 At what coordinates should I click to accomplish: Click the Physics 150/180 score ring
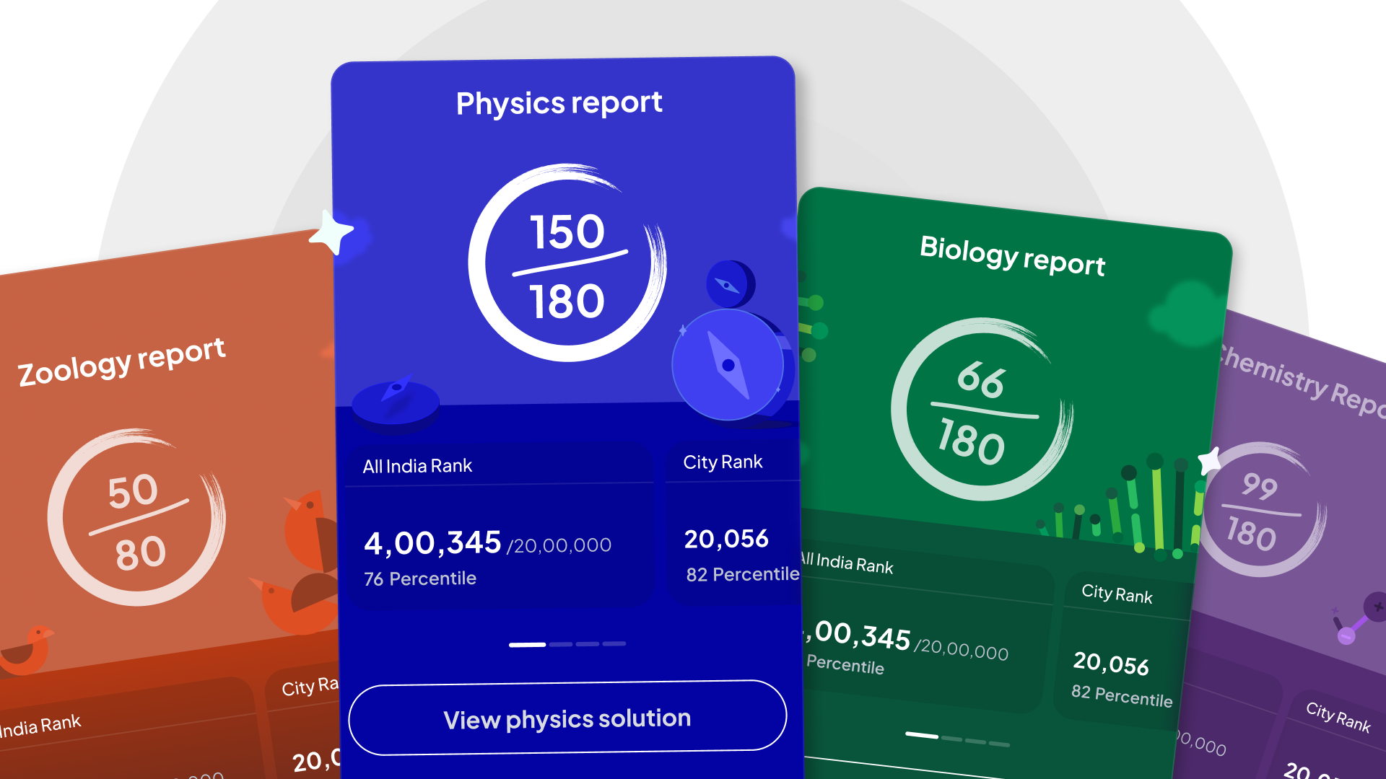pyautogui.click(x=567, y=265)
